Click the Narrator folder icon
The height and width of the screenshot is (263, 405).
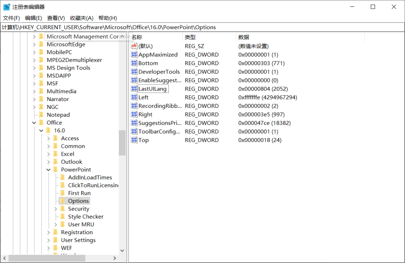tap(41, 99)
